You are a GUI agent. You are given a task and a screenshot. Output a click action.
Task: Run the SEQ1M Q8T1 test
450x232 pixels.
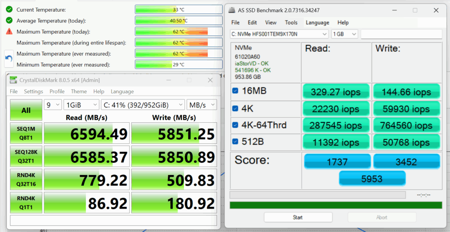tap(26, 133)
